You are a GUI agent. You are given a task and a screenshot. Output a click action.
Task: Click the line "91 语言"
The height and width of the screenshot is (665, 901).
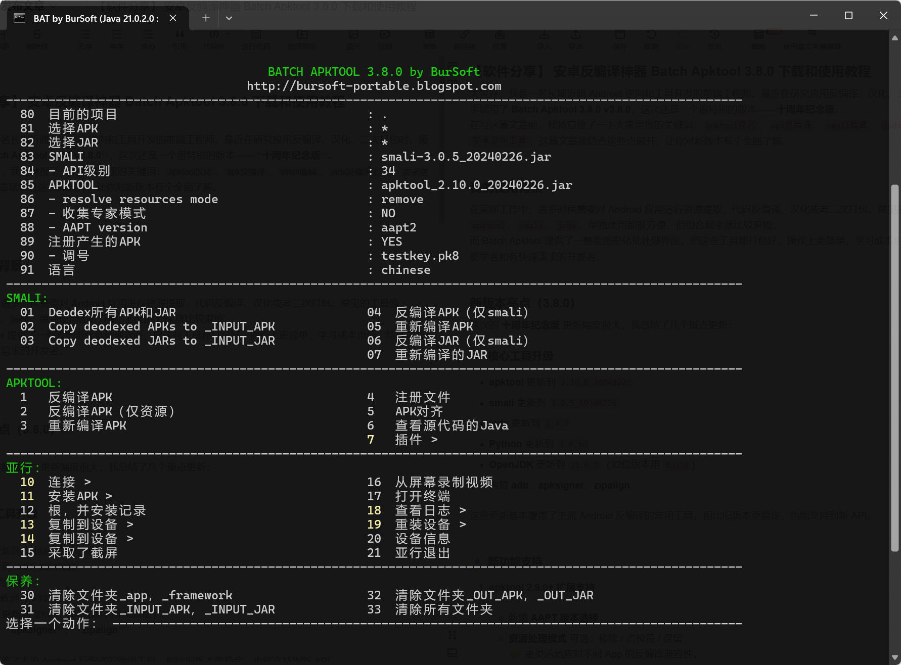(x=48, y=270)
